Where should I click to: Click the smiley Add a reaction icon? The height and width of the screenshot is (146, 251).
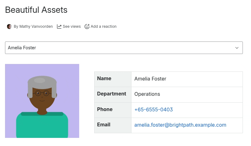pos(87,27)
